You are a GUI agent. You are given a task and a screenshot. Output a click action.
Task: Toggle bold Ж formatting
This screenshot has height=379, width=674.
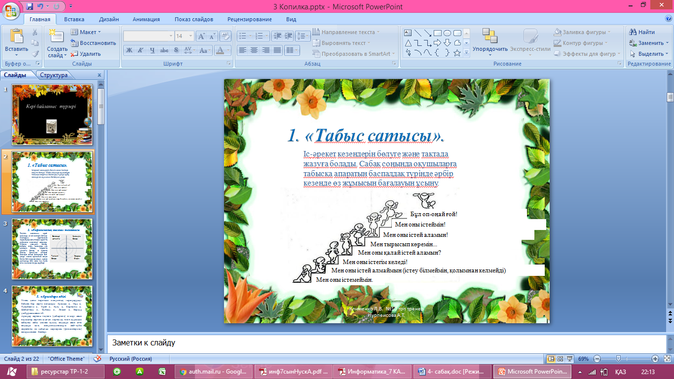tap(129, 50)
